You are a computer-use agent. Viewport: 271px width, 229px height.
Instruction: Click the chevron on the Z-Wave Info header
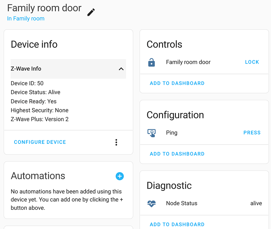click(x=121, y=69)
